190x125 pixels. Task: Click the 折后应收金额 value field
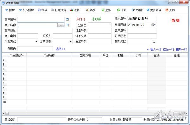(x=94, y=120)
